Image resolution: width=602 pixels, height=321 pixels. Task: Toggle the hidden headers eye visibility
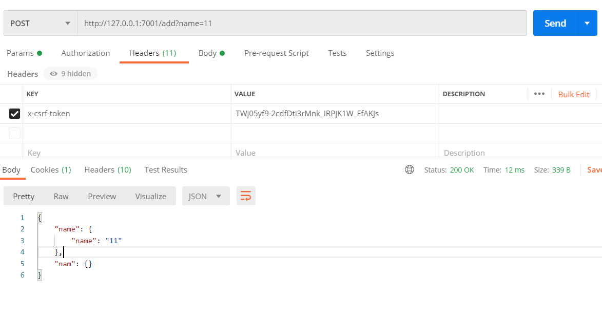coord(53,73)
